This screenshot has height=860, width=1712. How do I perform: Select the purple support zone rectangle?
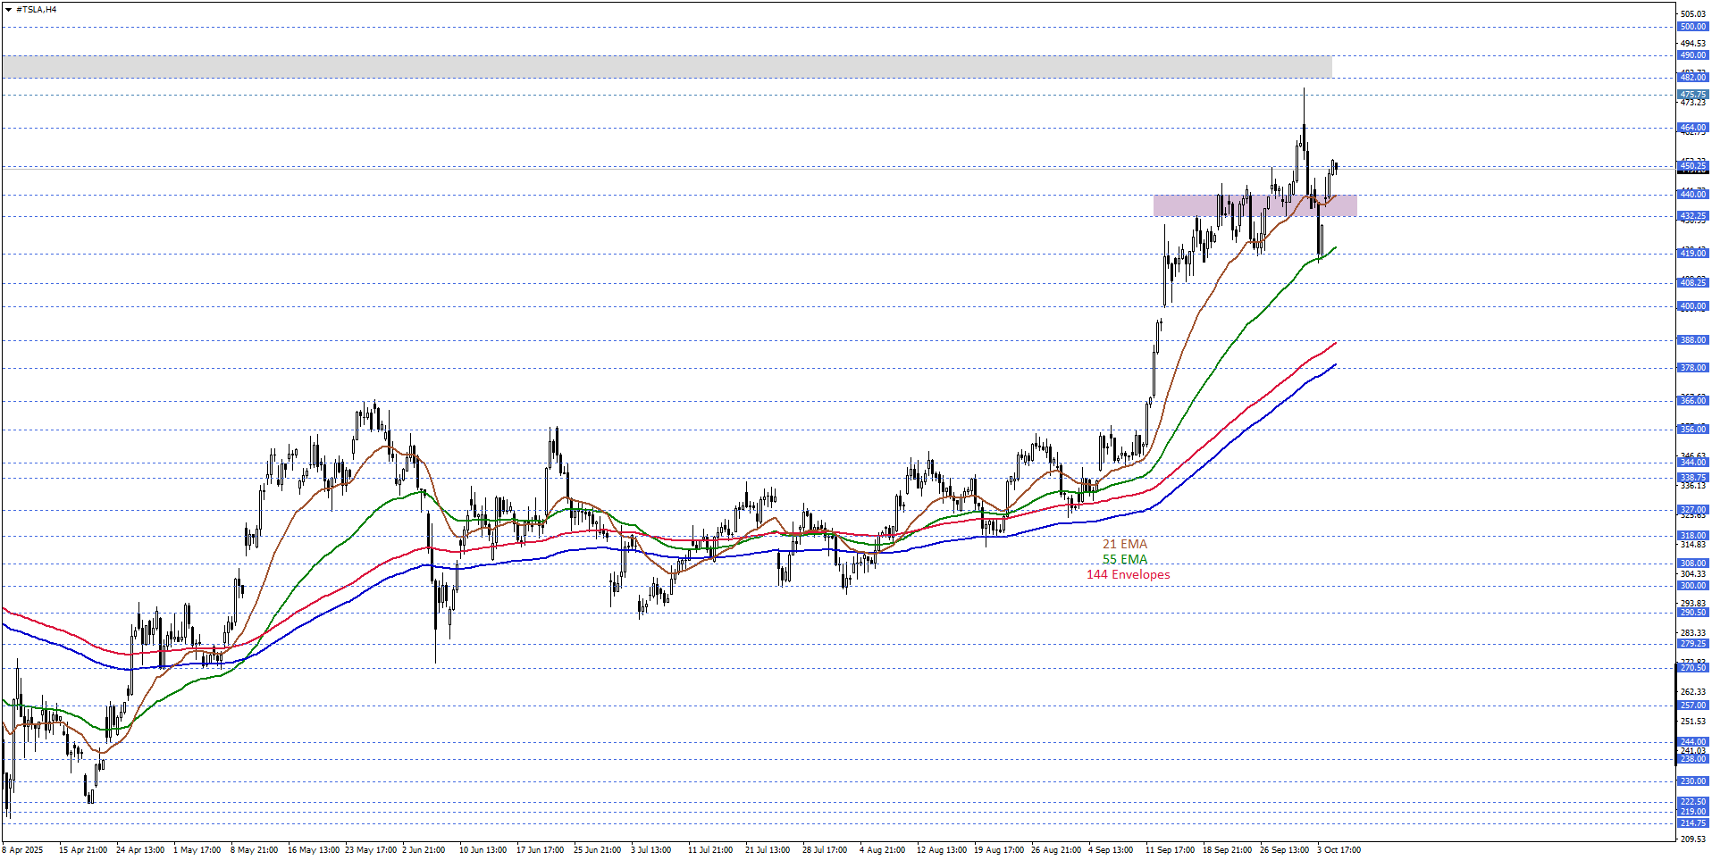(1255, 205)
